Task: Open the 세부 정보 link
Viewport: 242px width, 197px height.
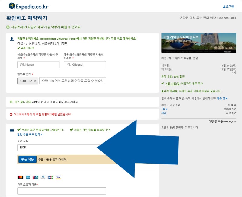Action: [x=222, y=98]
